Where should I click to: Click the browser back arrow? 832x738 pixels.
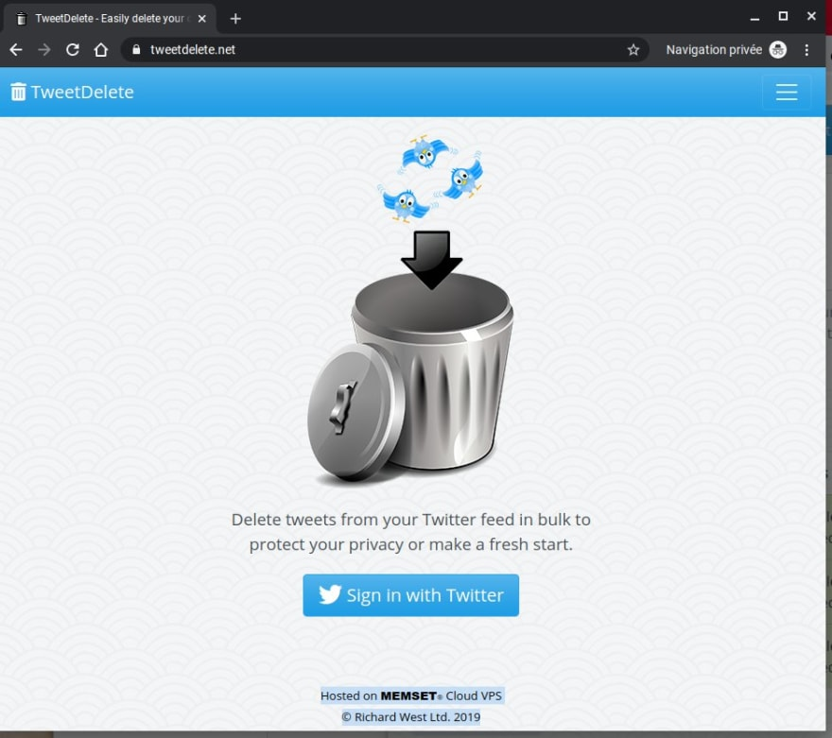[x=16, y=50]
